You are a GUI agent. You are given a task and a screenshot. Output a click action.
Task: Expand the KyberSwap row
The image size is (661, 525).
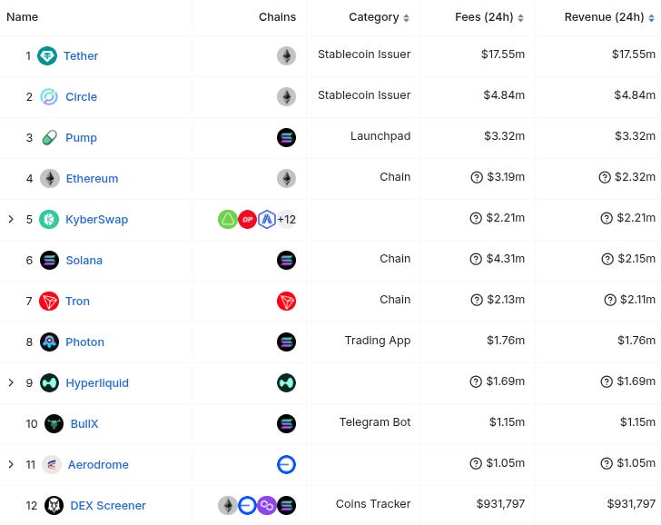point(11,219)
